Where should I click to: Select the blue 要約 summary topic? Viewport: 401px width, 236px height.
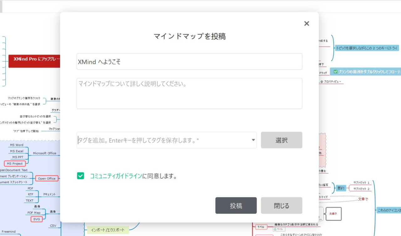pos(341,188)
